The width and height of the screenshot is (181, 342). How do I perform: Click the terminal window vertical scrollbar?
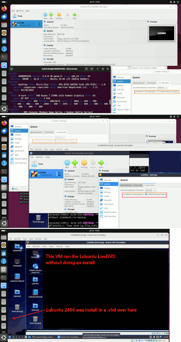pyautogui.click(x=110, y=103)
